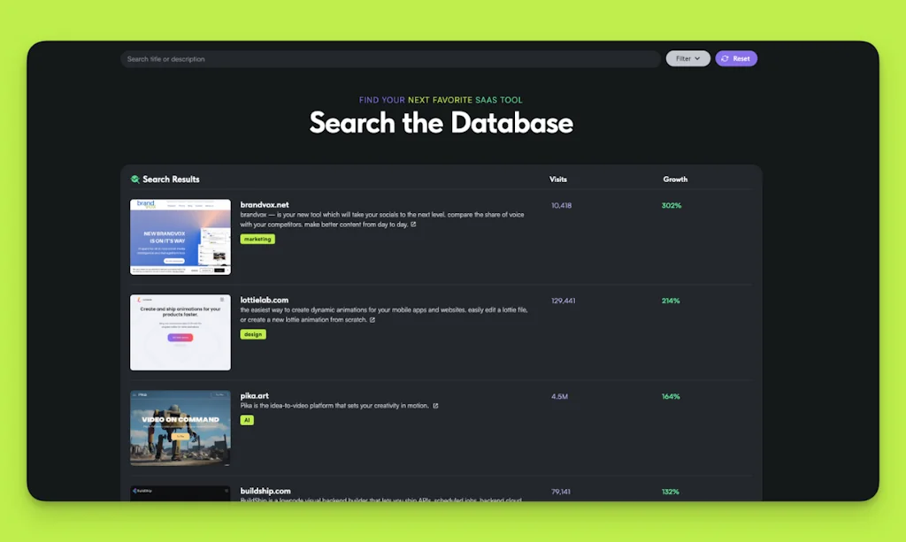Click the magnifier icon next to Search Results
906x542 pixels.
point(134,179)
